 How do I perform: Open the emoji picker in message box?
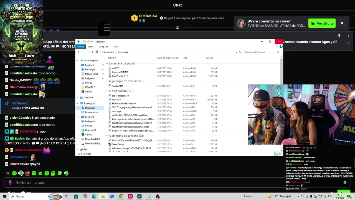click(x=345, y=182)
